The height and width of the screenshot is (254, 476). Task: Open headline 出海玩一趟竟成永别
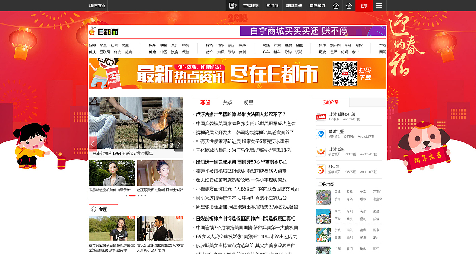click(x=242, y=162)
